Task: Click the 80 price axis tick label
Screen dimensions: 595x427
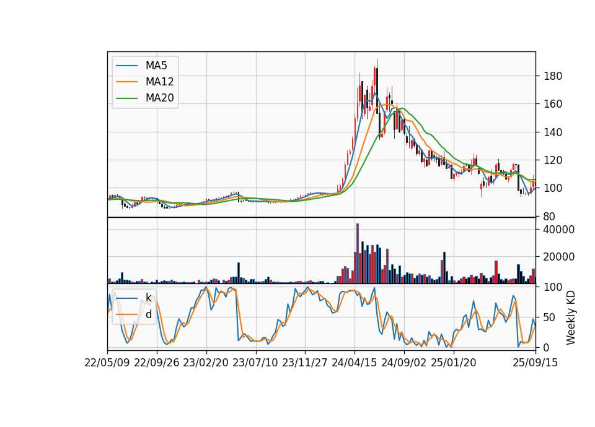Action: coord(550,217)
